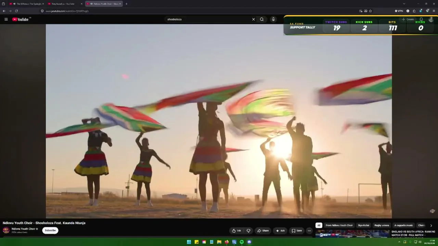This screenshot has width=438, height=246.
Task: Filter by A cappella music chip
Action: [404, 225]
